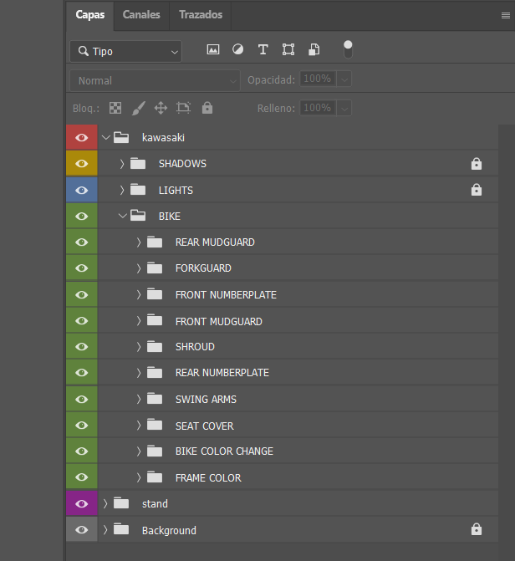Screen dimensions: 515x561
Task: Switch to the Trazados tab
Action: point(201,15)
